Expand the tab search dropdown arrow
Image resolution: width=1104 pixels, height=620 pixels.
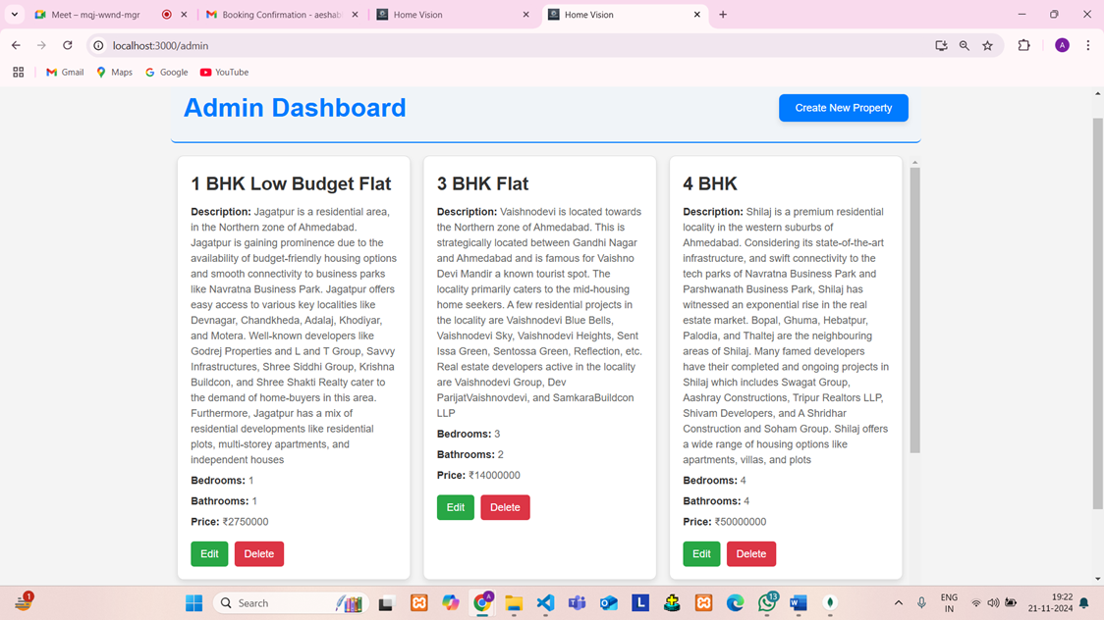tap(14, 15)
